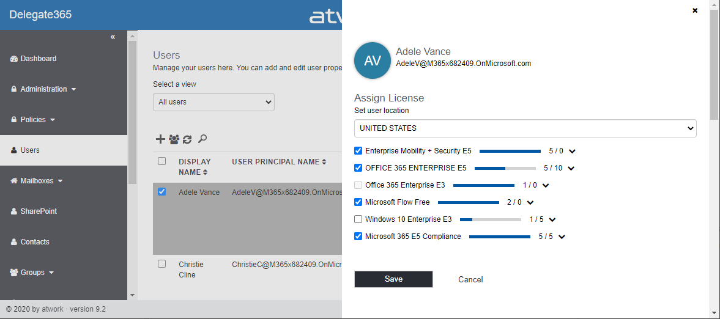Enable the Windows 10 Enterprise E3 checkbox
Screen dimensions: 720x319
coord(358,219)
